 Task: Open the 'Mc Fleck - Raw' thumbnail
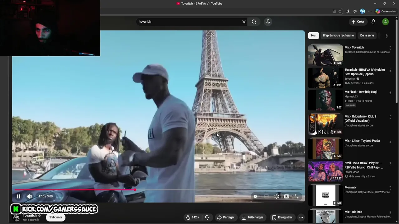(325, 100)
